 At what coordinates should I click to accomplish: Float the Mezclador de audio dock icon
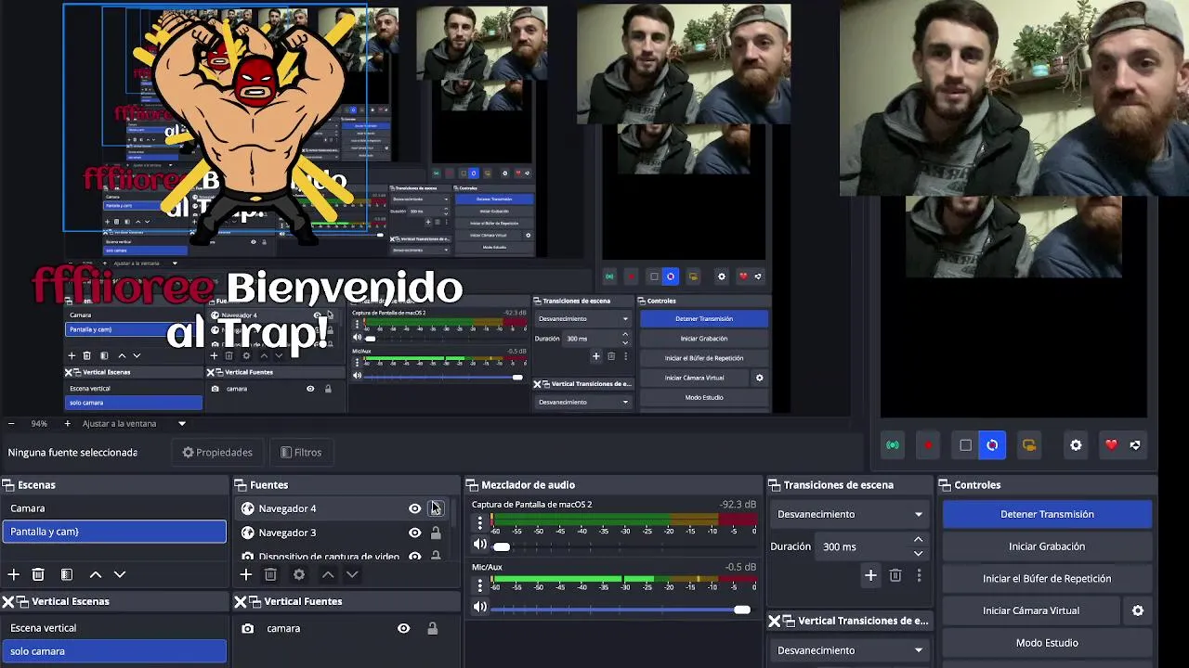coord(472,485)
